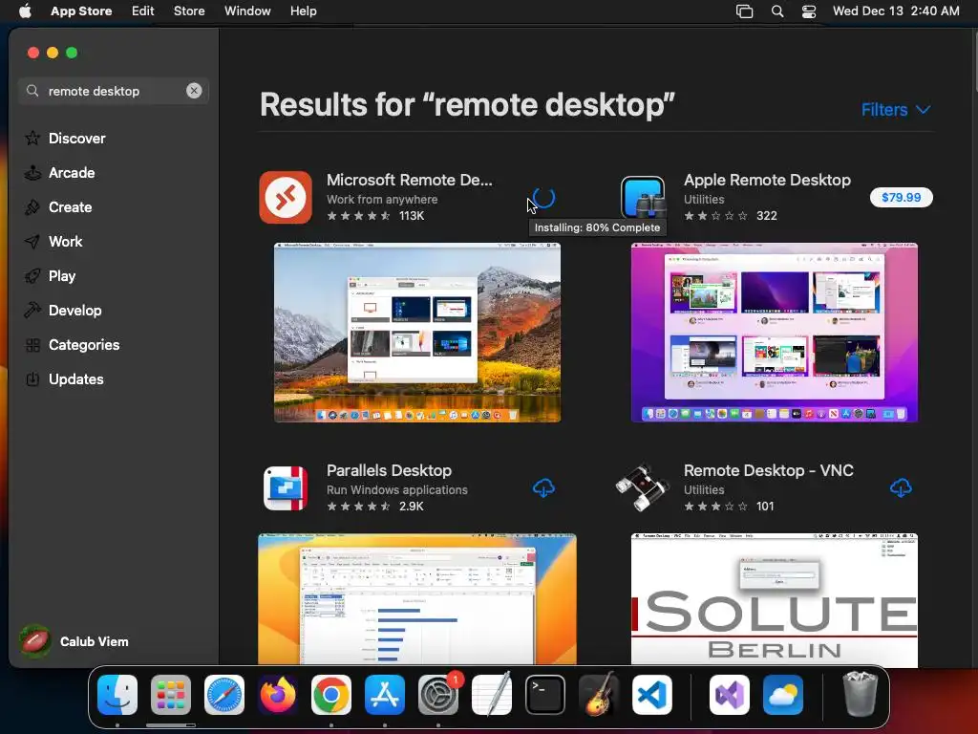Viewport: 978px width, 734px height.
Task: Switch to the Play section
Action: tap(62, 276)
